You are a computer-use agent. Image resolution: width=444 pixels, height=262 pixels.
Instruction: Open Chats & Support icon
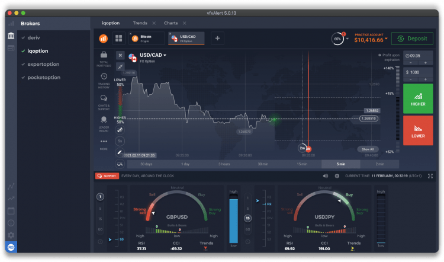point(104,101)
